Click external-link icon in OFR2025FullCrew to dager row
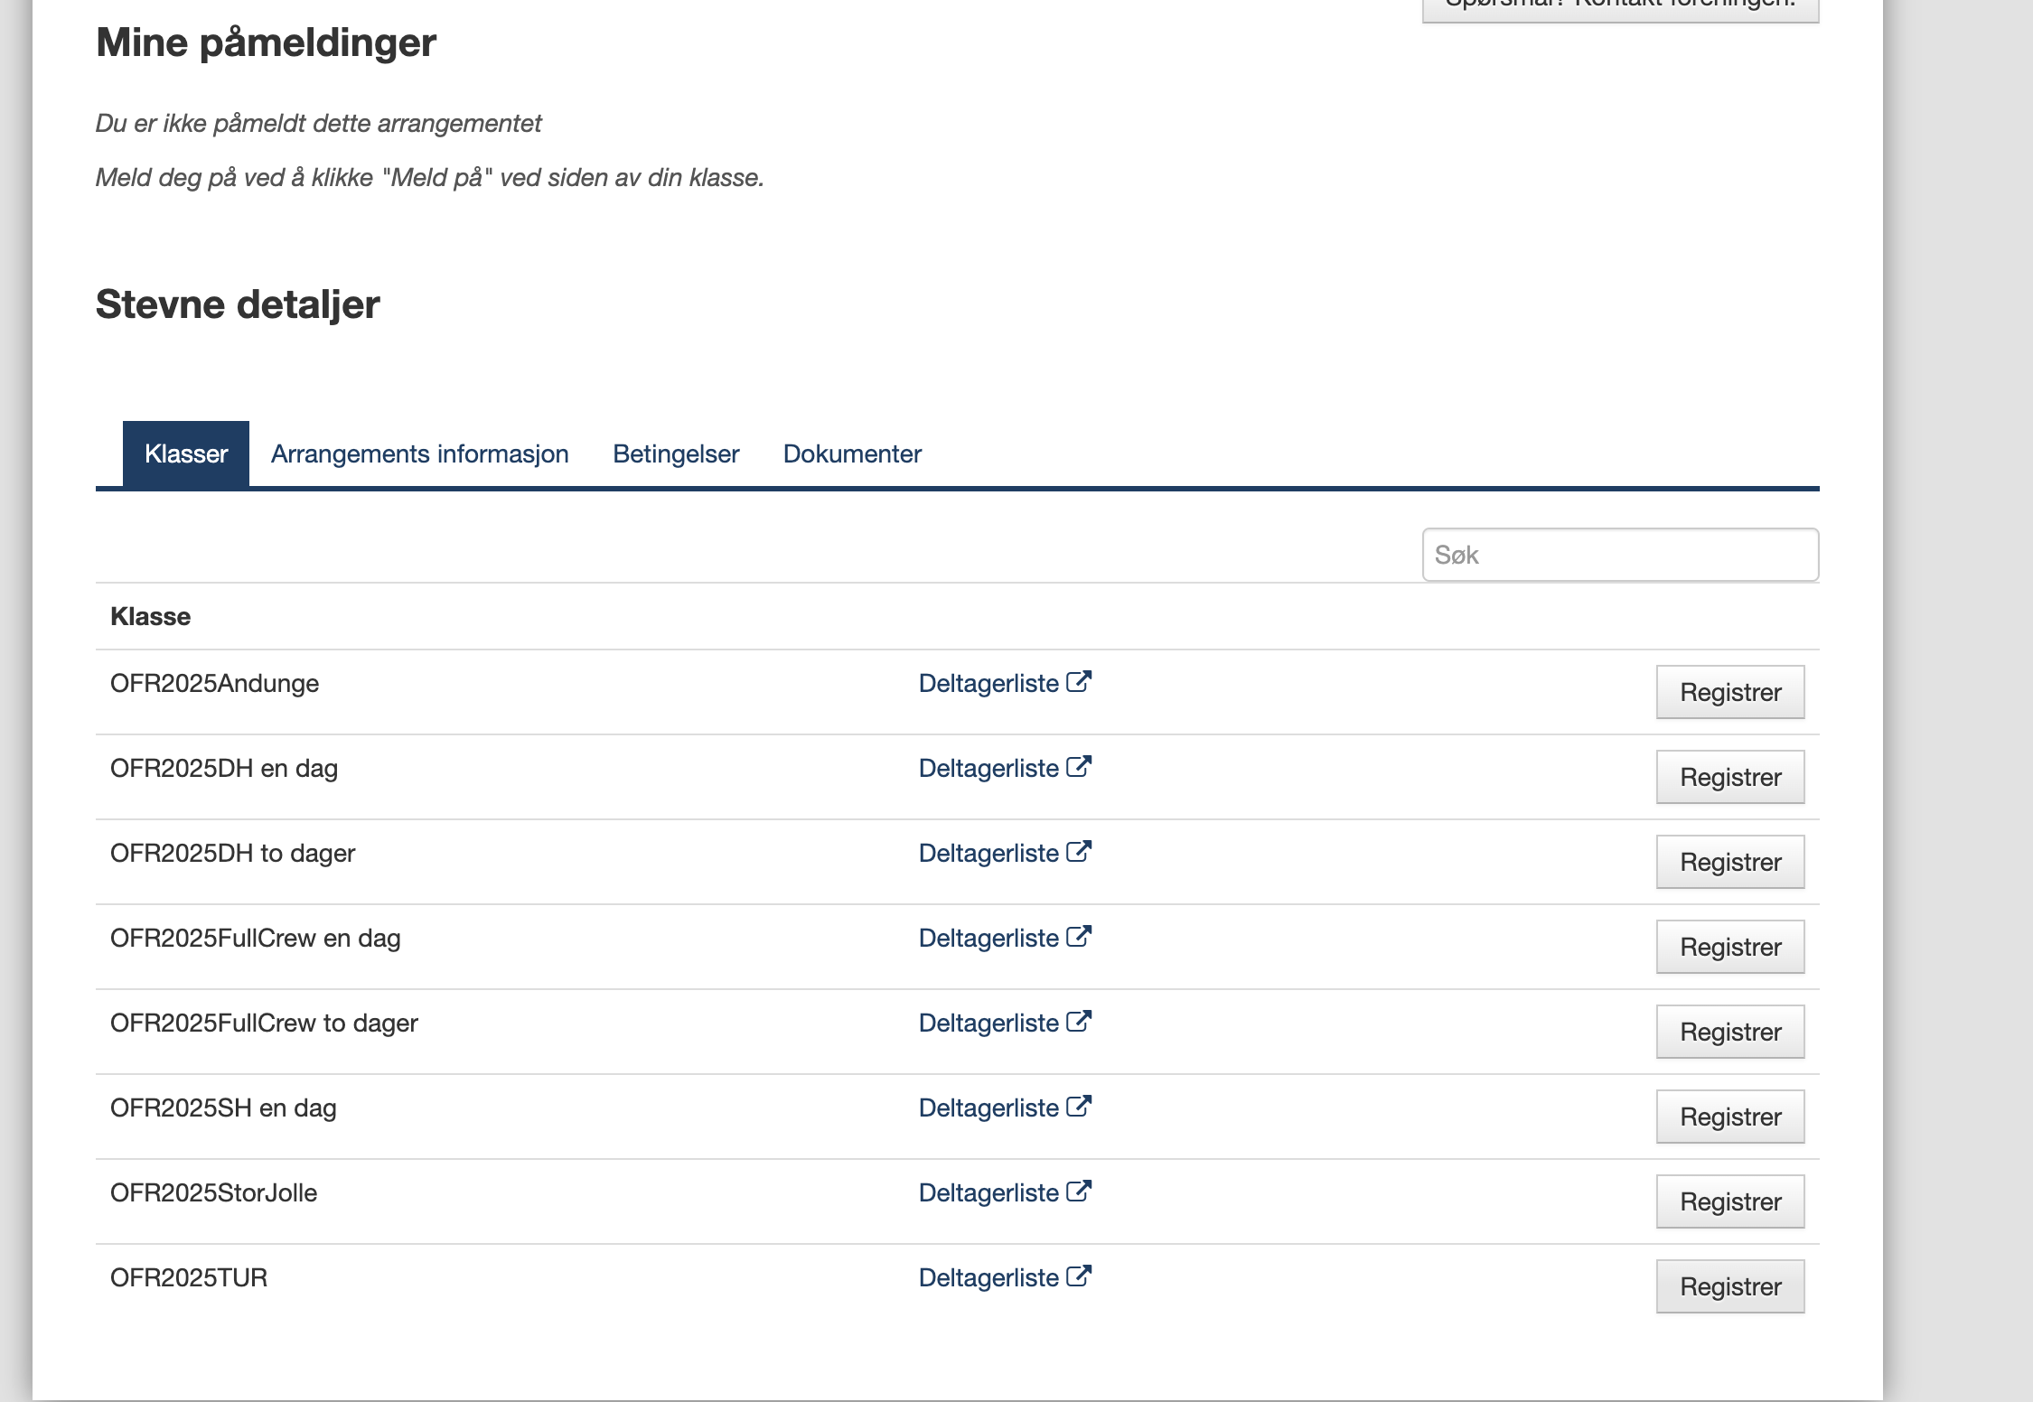2033x1402 pixels. [x=1079, y=1022]
